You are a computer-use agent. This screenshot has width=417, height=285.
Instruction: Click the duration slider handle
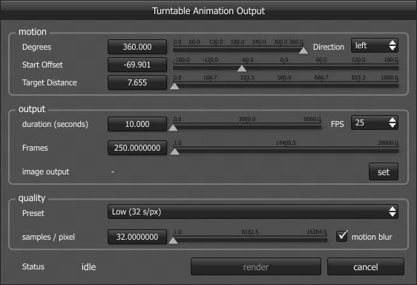point(173,128)
